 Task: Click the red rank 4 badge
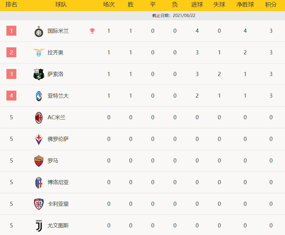pyautogui.click(x=11, y=96)
